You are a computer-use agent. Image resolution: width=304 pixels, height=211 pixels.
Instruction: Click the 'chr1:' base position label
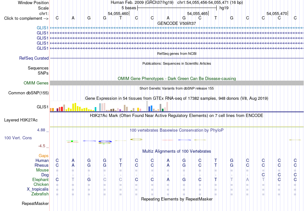pos(44,13)
